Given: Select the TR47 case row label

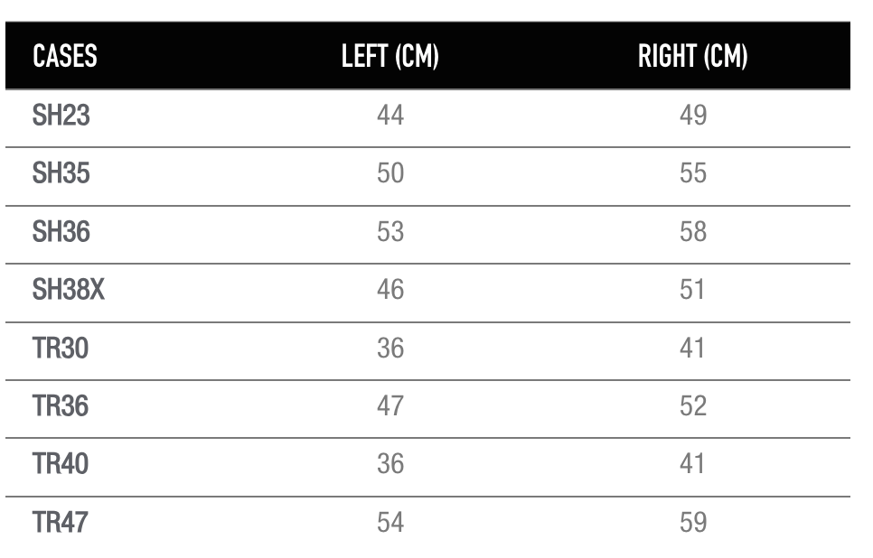Looking at the screenshot, I should [61, 522].
